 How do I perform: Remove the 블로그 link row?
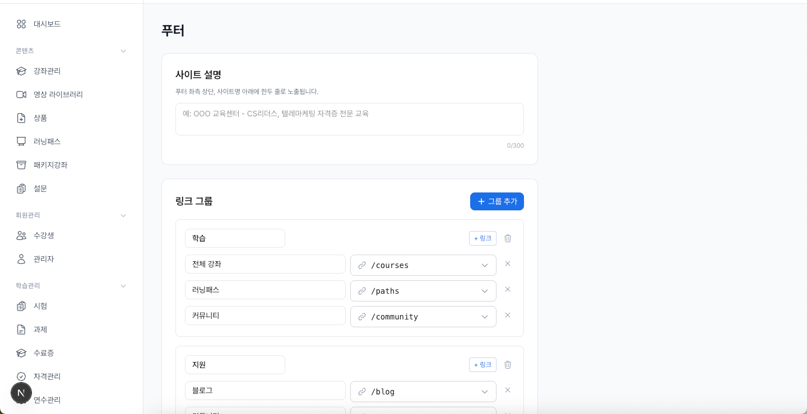pyautogui.click(x=508, y=390)
